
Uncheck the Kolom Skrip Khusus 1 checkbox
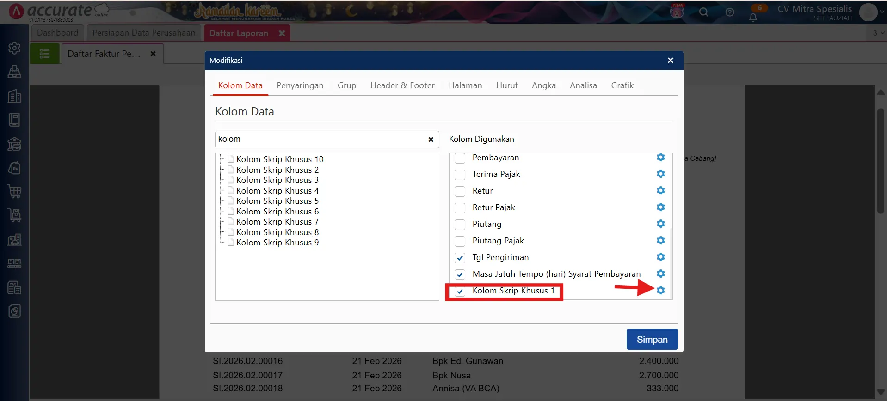460,291
